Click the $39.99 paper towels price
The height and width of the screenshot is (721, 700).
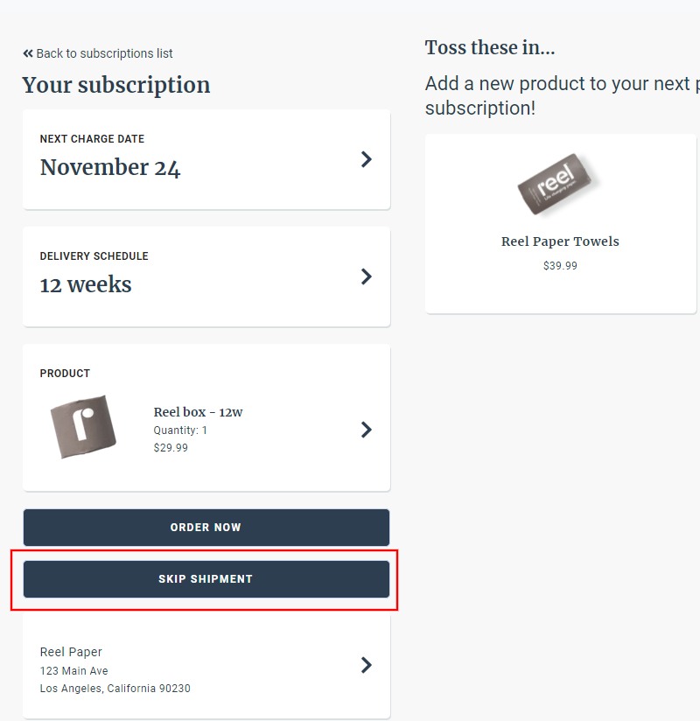pos(560,266)
